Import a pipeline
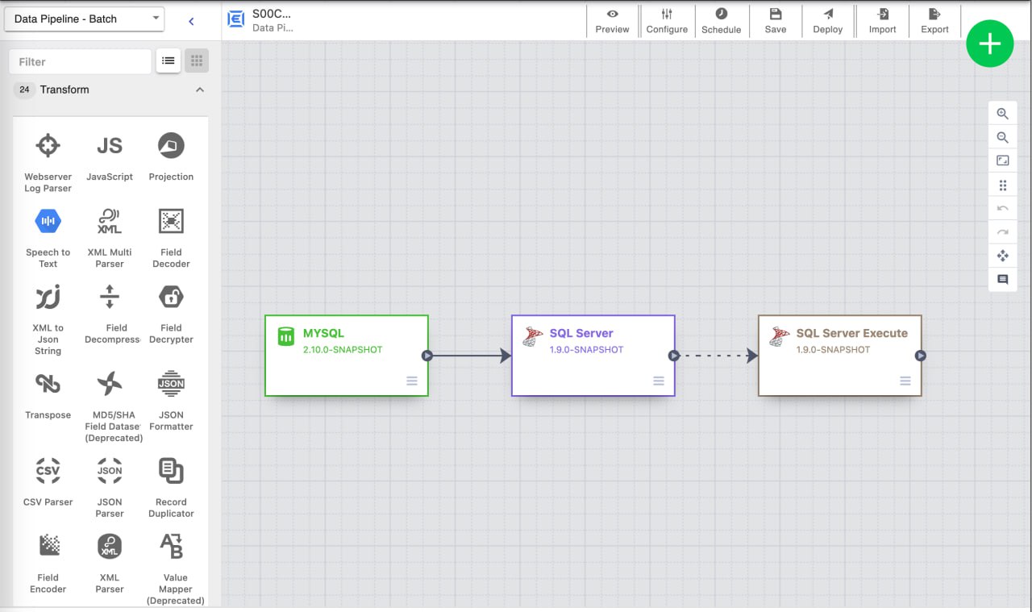 (882, 21)
